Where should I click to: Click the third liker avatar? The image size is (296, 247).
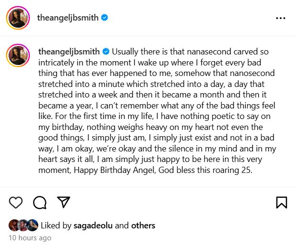32,226
